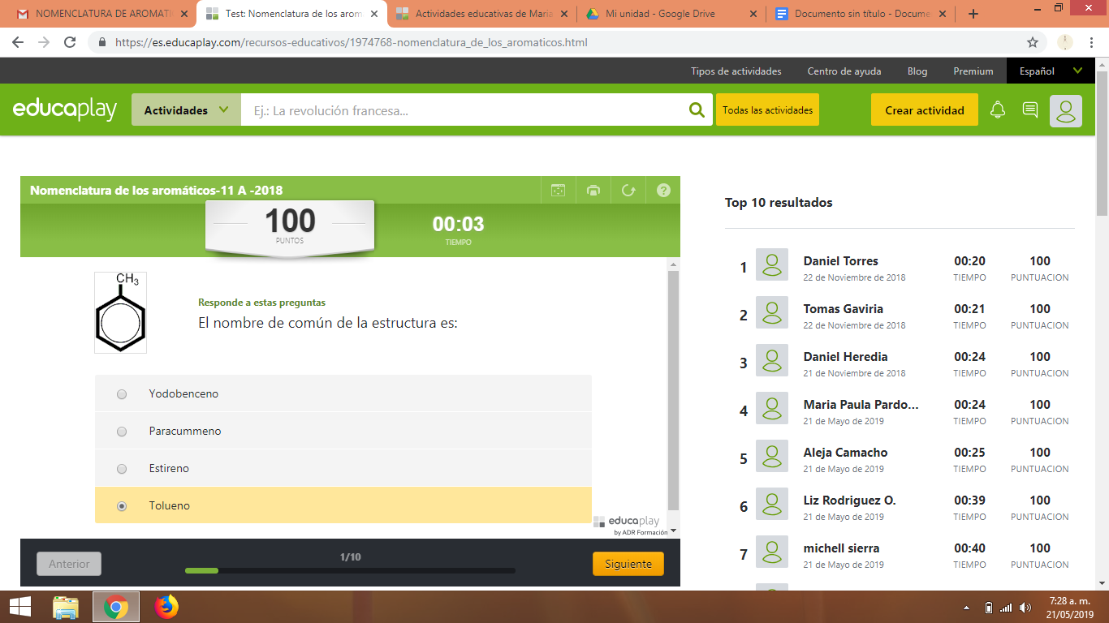Select the Paracummeno answer

tap(343, 431)
